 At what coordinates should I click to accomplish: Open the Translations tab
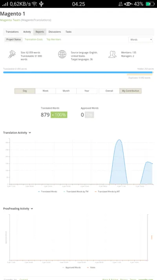[x=12, y=32]
